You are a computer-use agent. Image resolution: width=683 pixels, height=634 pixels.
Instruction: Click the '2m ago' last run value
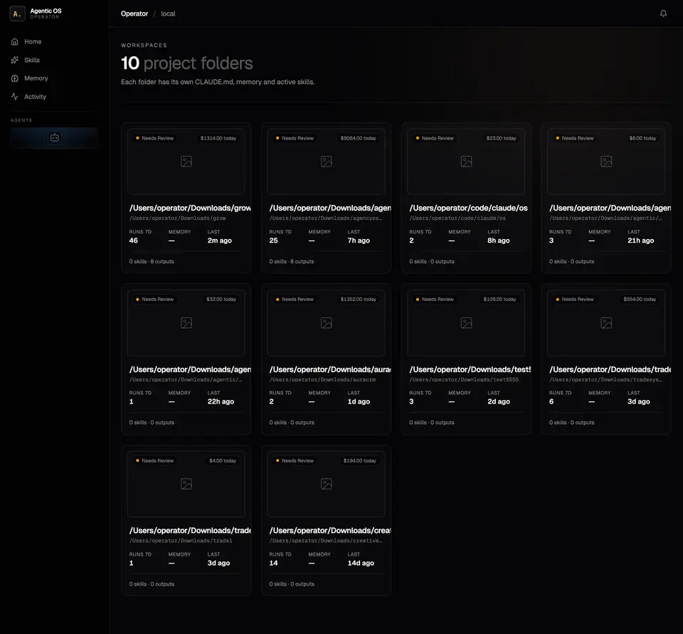pyautogui.click(x=220, y=241)
